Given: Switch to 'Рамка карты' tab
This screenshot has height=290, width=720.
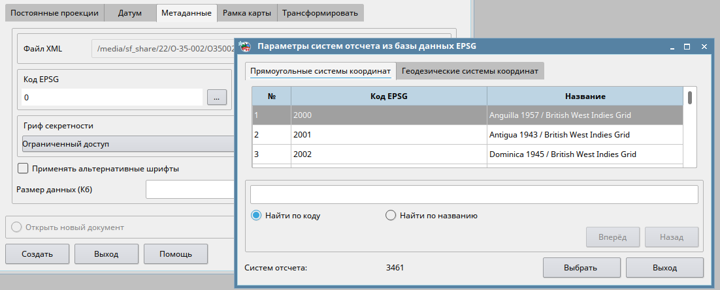Looking at the screenshot, I should 247,13.
